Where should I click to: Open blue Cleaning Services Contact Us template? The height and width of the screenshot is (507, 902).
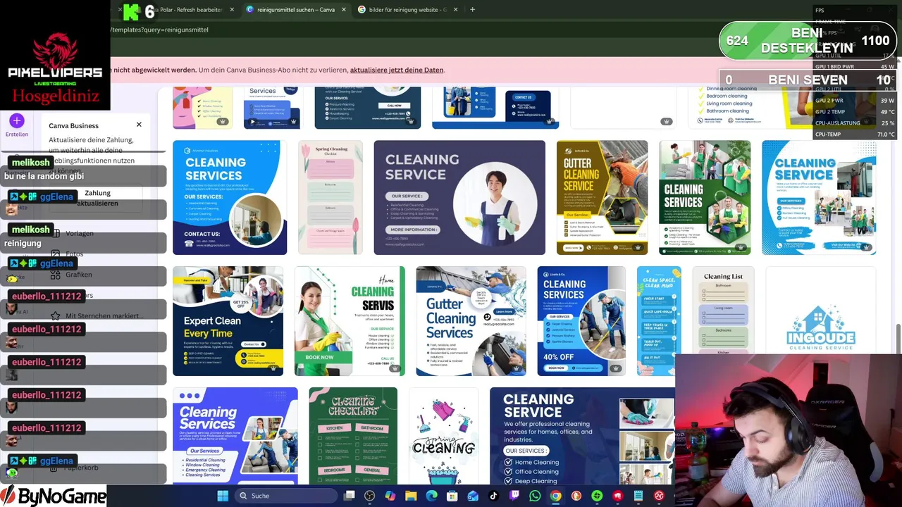pos(230,197)
